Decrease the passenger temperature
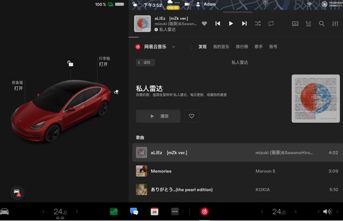The image size is (343, 221). click(x=262, y=212)
